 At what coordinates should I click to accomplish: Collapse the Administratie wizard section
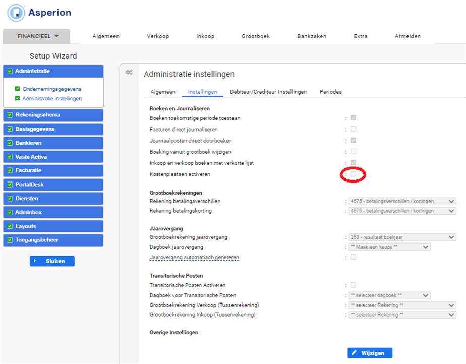53,71
